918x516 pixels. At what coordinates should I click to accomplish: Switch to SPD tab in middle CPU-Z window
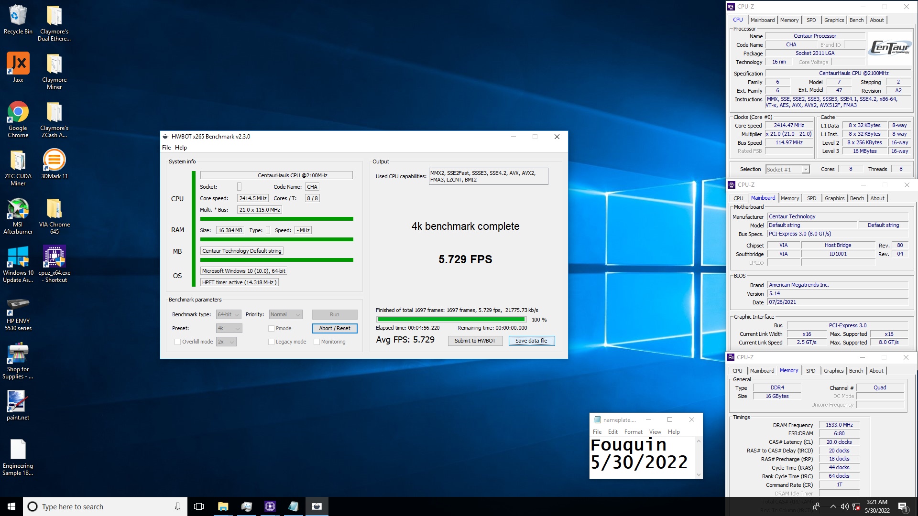tap(811, 198)
